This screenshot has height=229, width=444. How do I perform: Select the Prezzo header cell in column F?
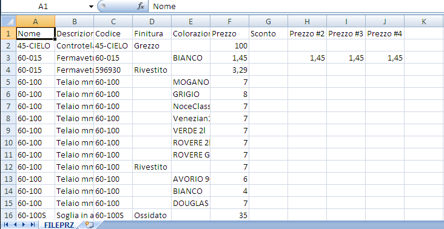click(x=229, y=34)
